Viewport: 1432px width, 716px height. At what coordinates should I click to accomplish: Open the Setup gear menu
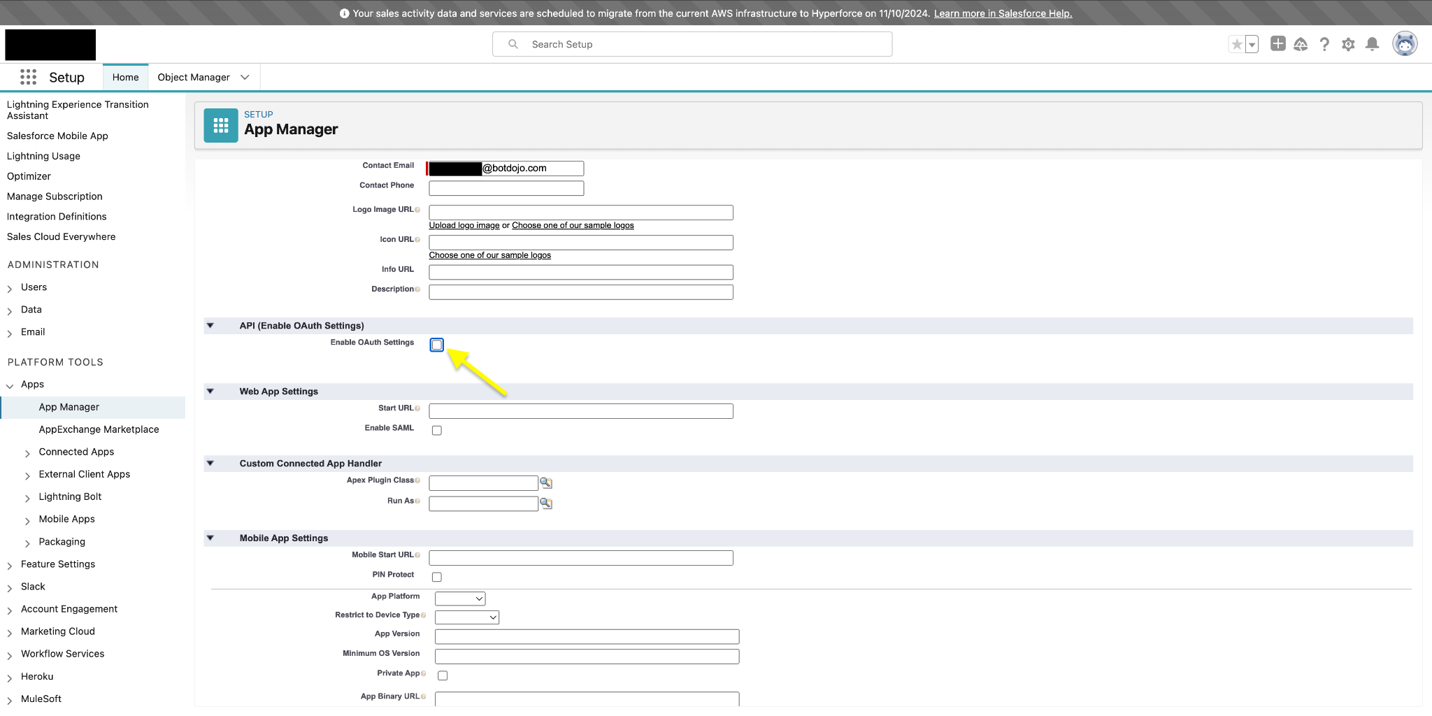pyautogui.click(x=1348, y=45)
